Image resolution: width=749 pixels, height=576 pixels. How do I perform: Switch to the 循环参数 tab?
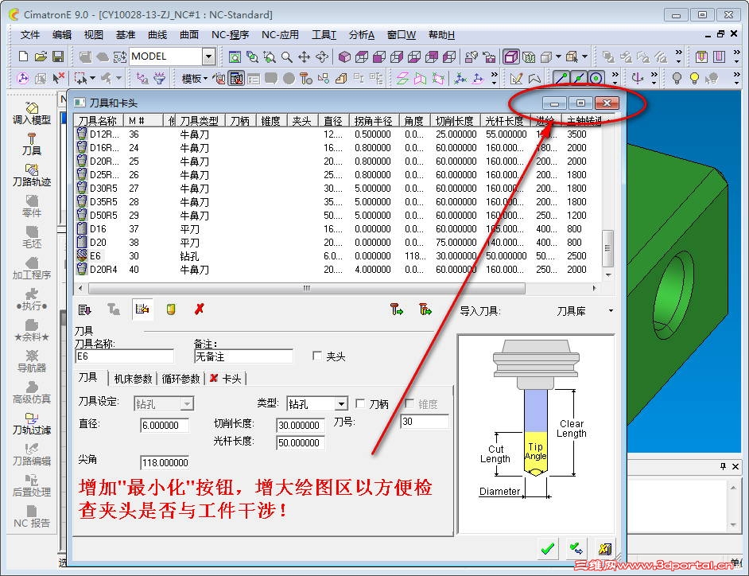[180, 379]
